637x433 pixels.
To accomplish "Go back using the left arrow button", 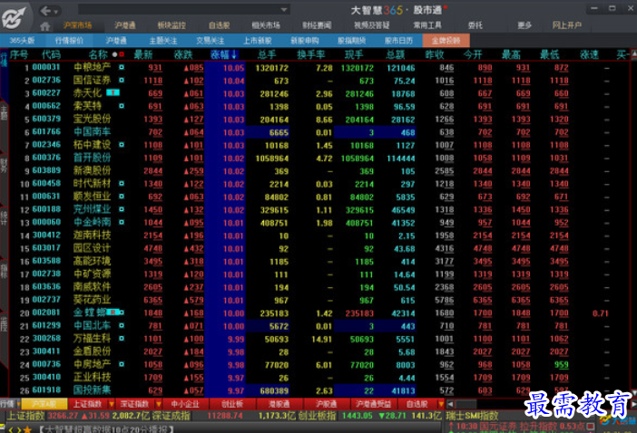I will pyautogui.click(x=45, y=11).
